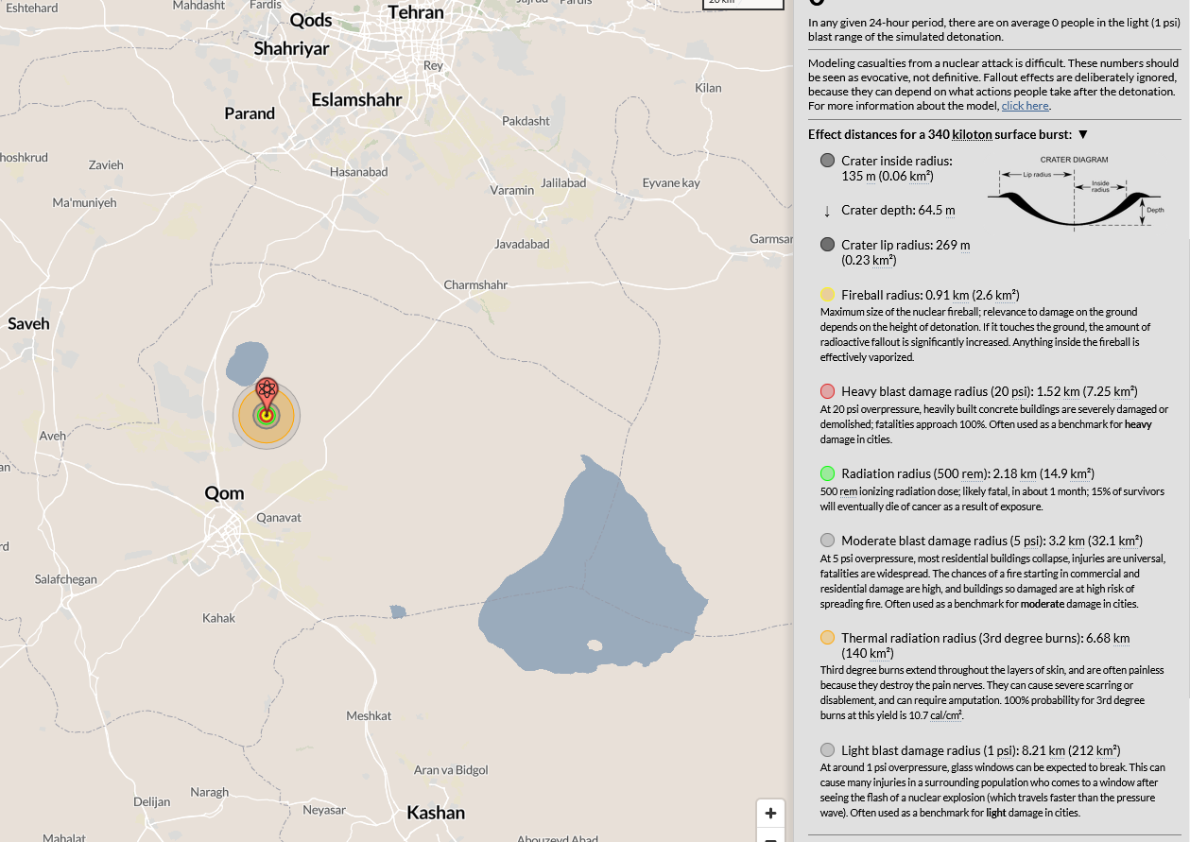
Task: Click the Meshkat town label
Action: point(369,715)
